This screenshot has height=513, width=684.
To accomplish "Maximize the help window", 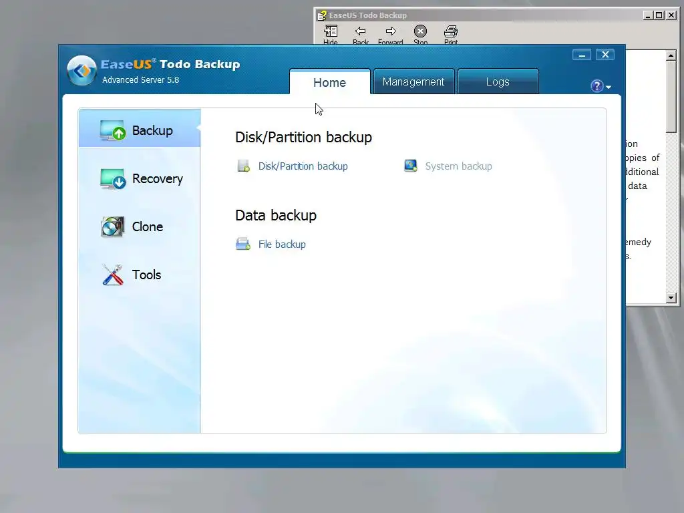I will (659, 15).
